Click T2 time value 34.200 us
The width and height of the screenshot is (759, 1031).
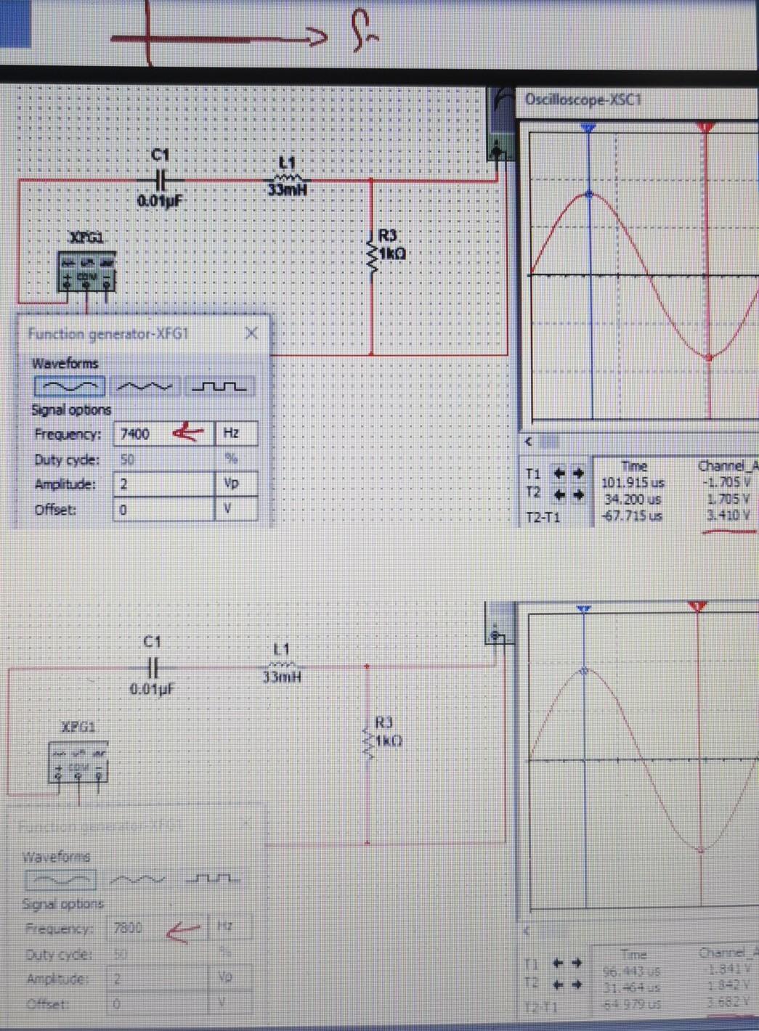(633, 499)
